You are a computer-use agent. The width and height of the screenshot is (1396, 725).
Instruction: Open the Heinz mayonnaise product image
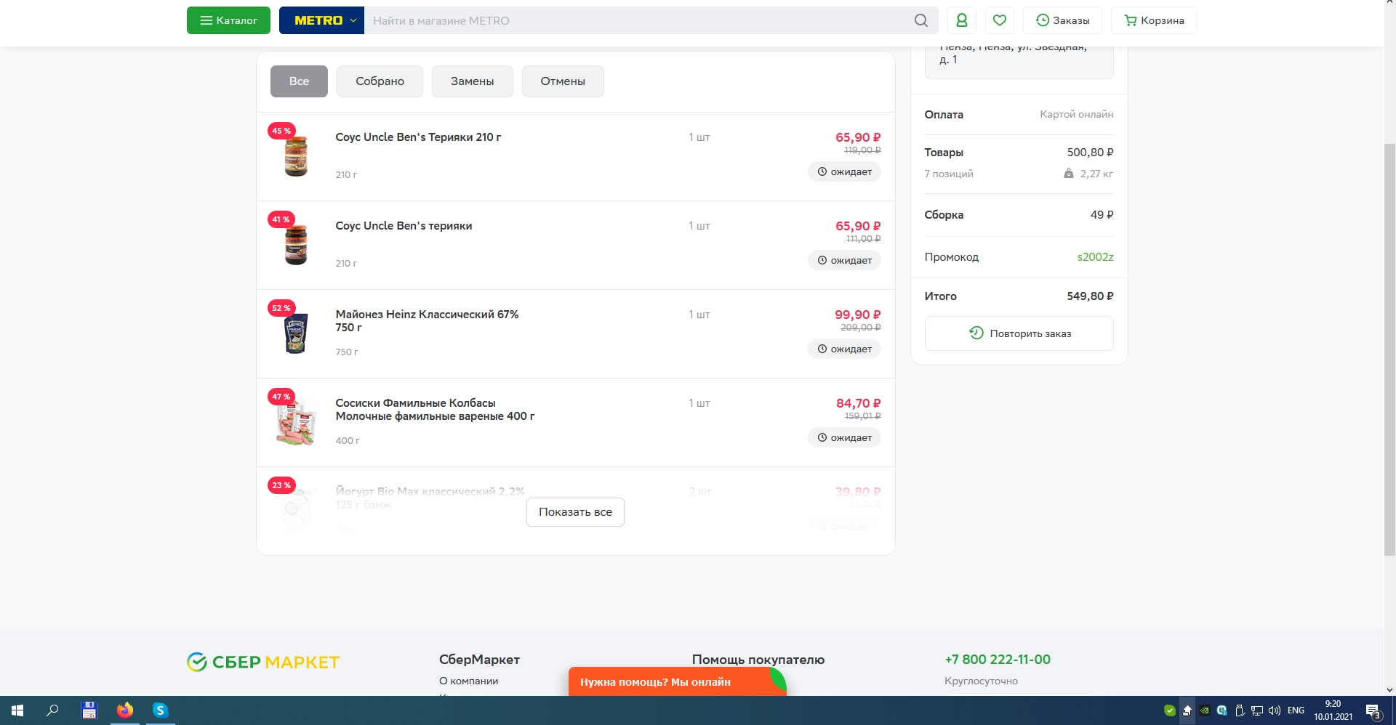(x=296, y=333)
